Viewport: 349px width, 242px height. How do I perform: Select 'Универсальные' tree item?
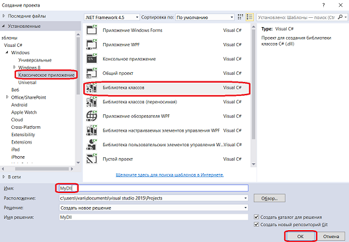coord(35,60)
